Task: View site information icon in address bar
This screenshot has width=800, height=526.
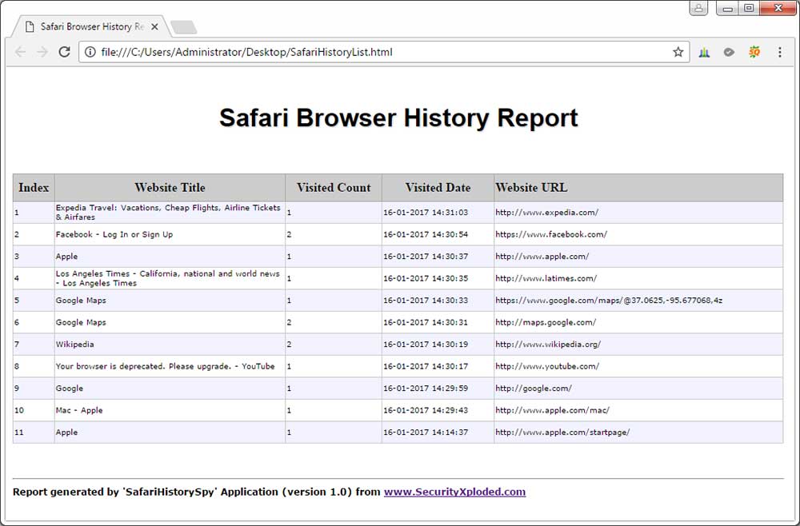Action: click(x=90, y=52)
